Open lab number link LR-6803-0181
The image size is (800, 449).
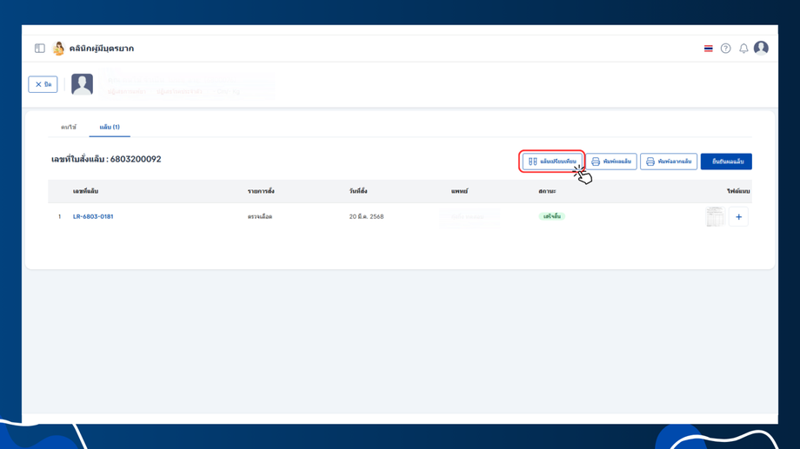tap(93, 216)
